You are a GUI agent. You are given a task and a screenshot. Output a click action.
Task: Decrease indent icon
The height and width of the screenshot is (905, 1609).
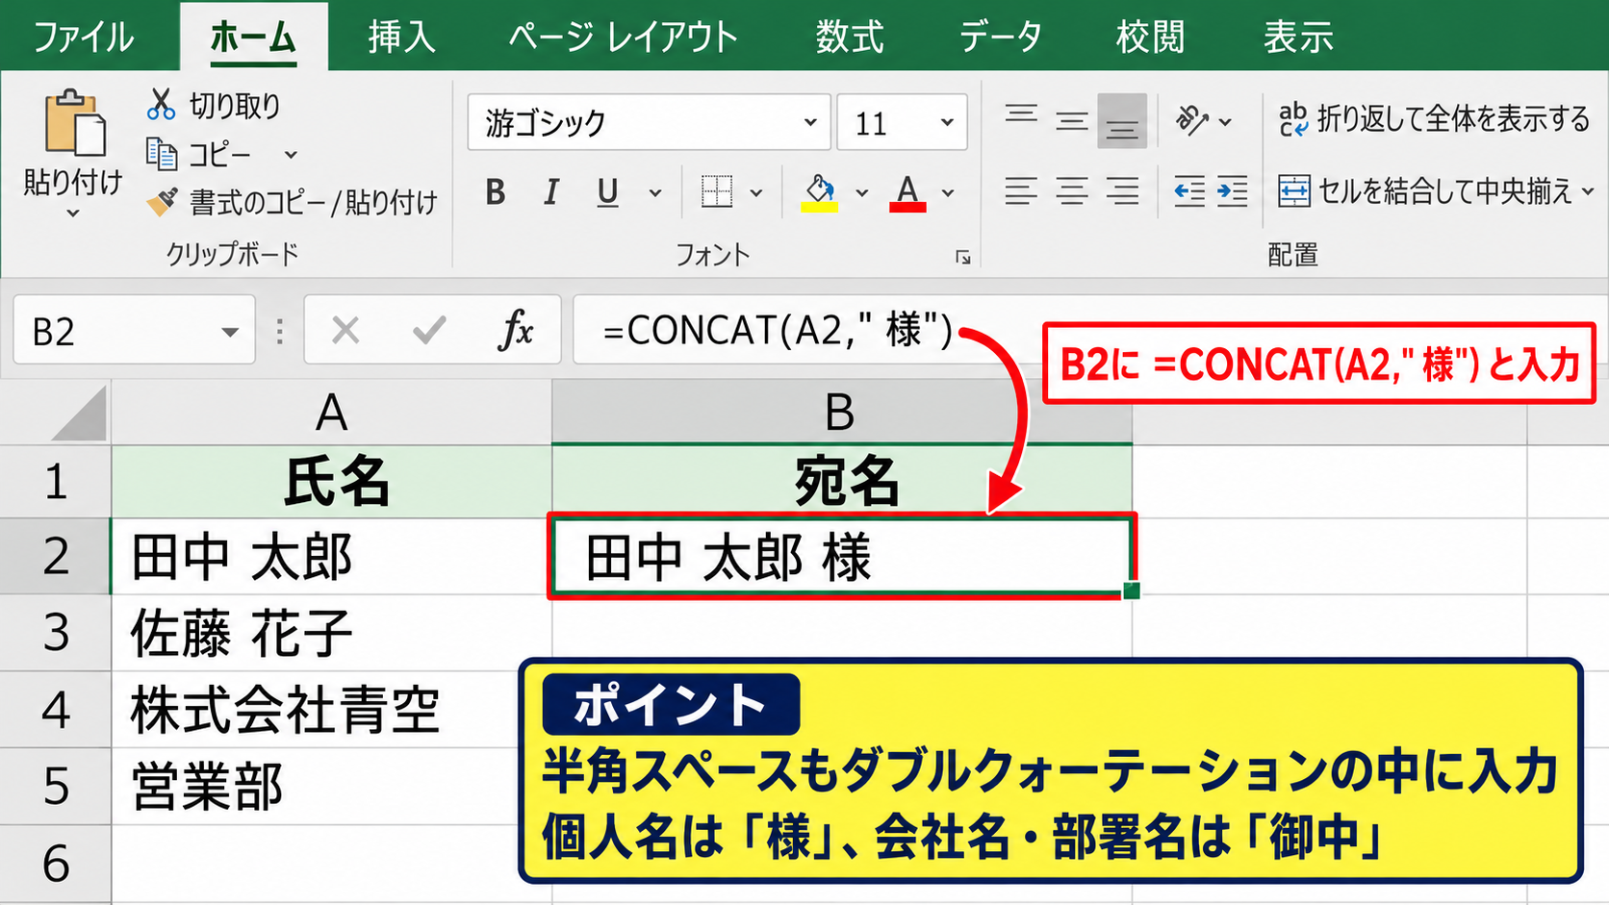point(1189,191)
